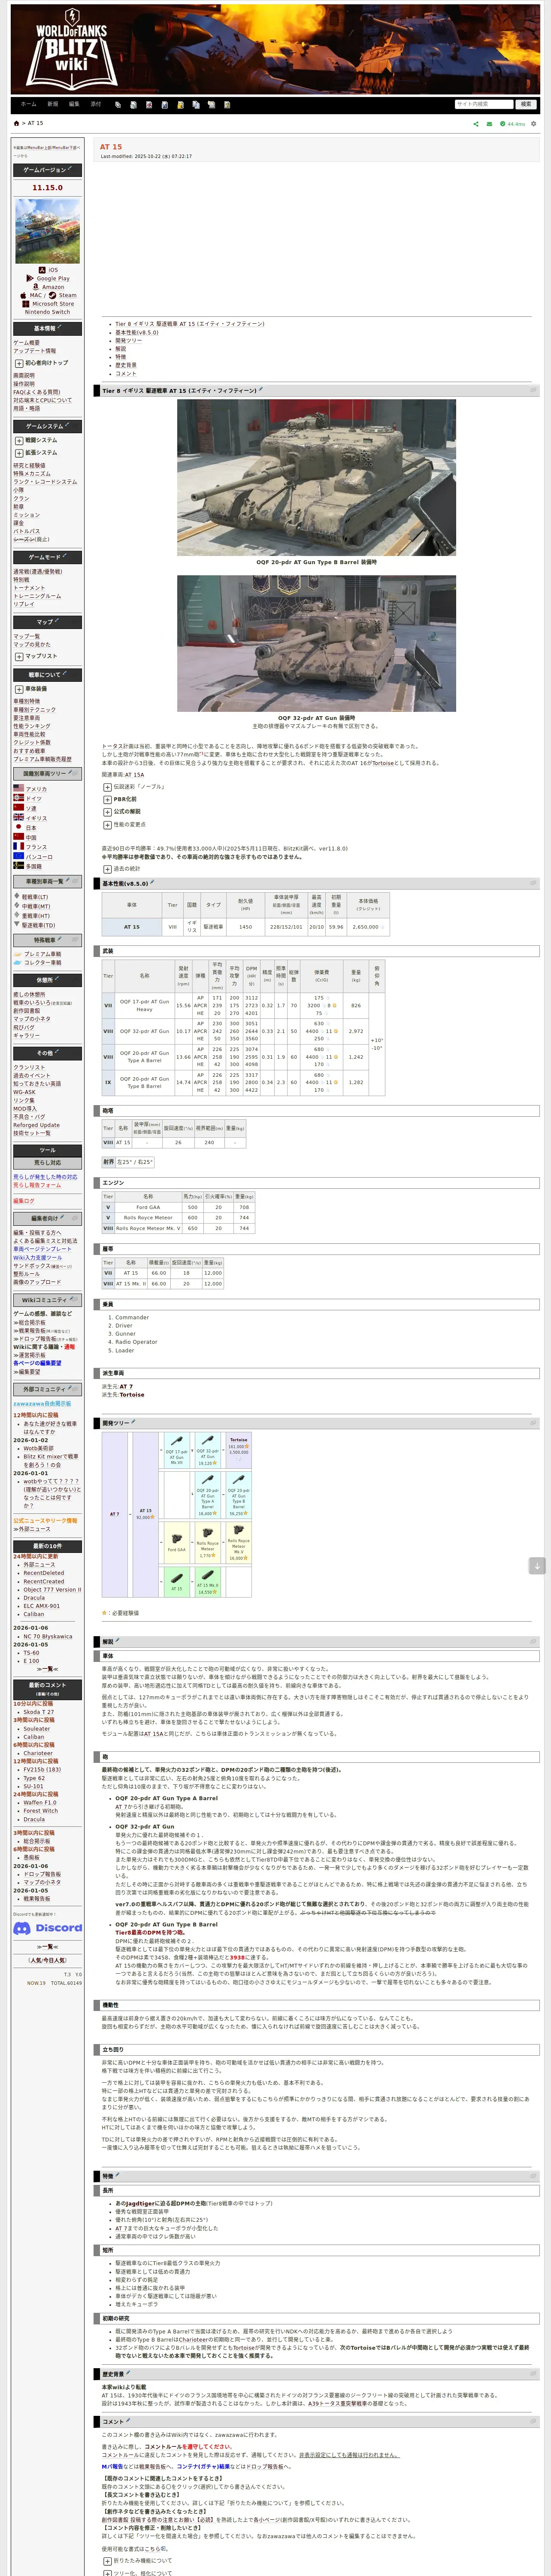This screenshot has width=551, height=2576.
Task: Click the scroll-down arrow button at right edge
Action: [537, 1566]
